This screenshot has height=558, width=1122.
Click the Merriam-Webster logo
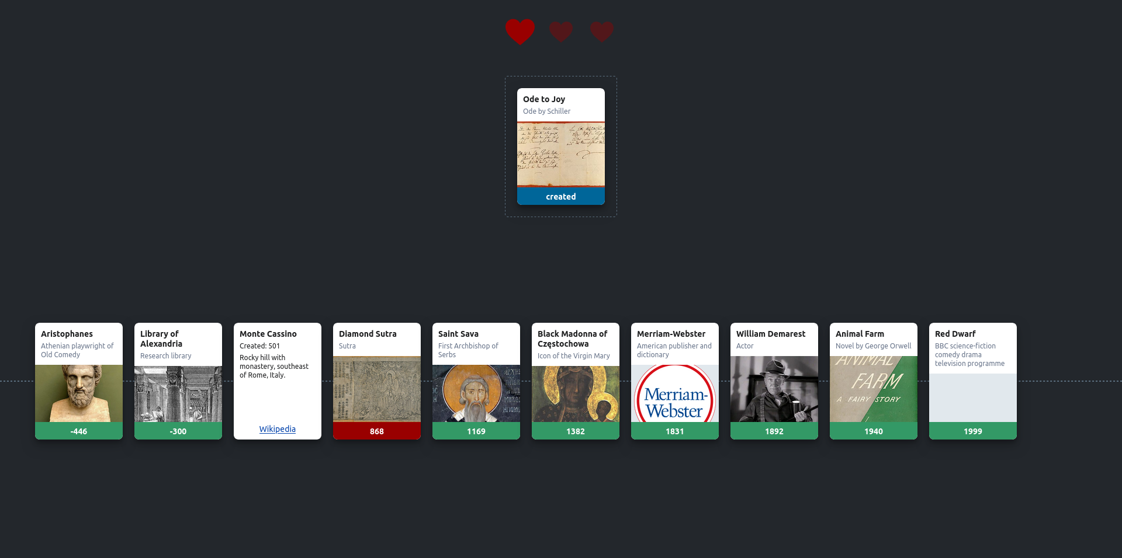[x=675, y=393]
